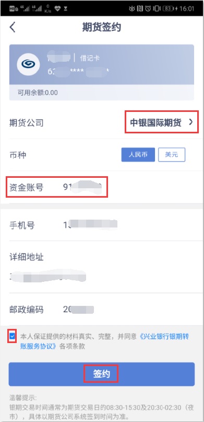
Task: Tap the vibrate mode status icon
Action: pos(156,8)
